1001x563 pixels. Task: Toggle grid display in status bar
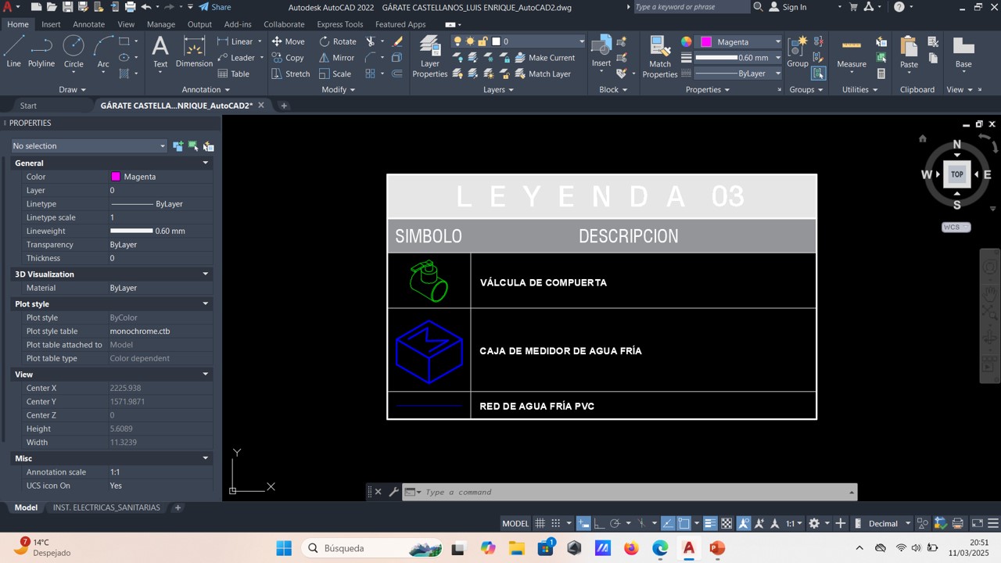pyautogui.click(x=540, y=523)
